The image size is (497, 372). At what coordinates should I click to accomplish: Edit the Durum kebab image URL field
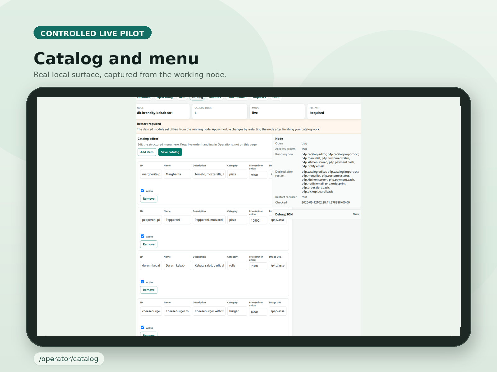[x=278, y=265]
